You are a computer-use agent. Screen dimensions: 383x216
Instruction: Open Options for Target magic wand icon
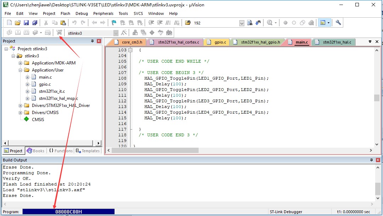pos(124,33)
